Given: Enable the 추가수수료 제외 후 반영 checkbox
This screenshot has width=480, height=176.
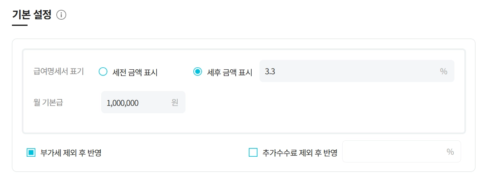Looking at the screenshot, I should tap(253, 153).
